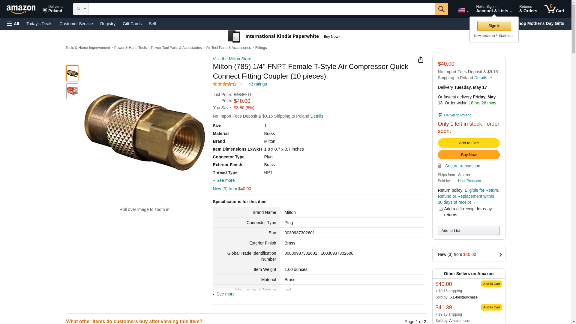The image size is (576, 324).
Task: Open the shopping cart icon
Action: coord(554,9)
